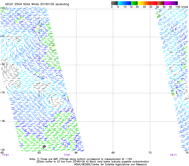
Task: Click the '>50 knots' legend label
Action: (x=182, y=7)
